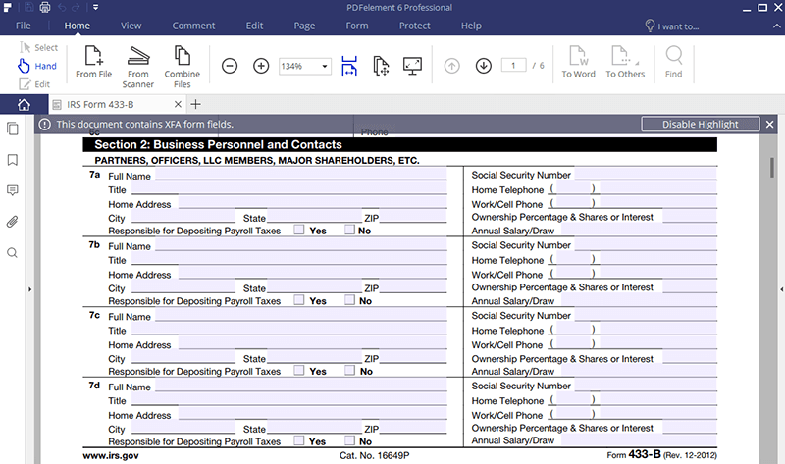Click the Disable Highlight button
Screen dimensions: 785x464
(x=700, y=125)
